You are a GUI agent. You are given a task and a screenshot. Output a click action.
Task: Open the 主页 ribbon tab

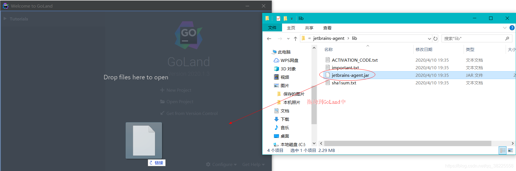[291, 28]
